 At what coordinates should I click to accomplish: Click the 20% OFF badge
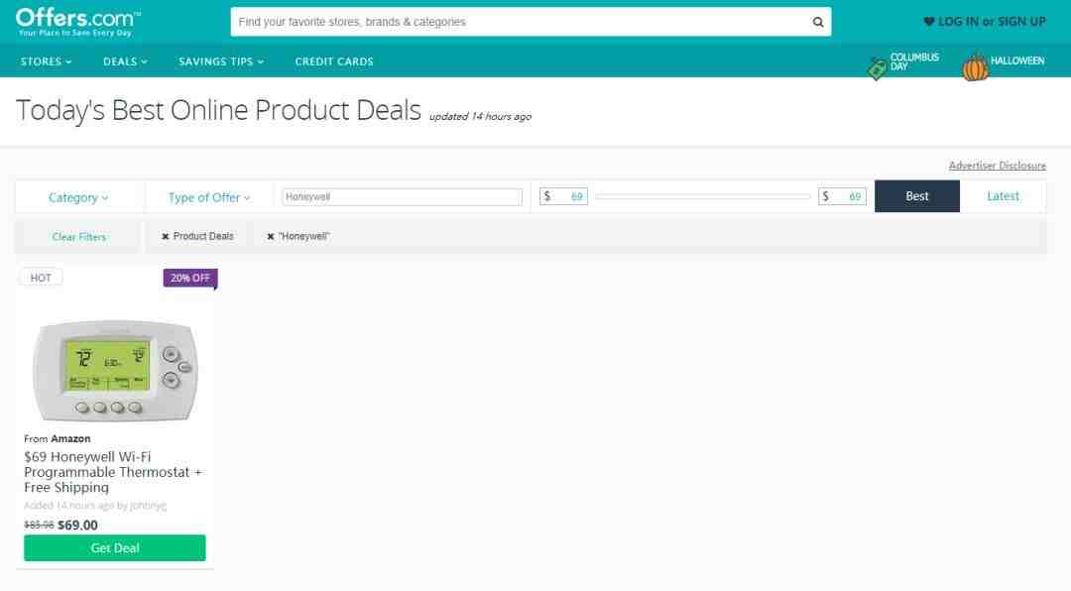click(190, 278)
